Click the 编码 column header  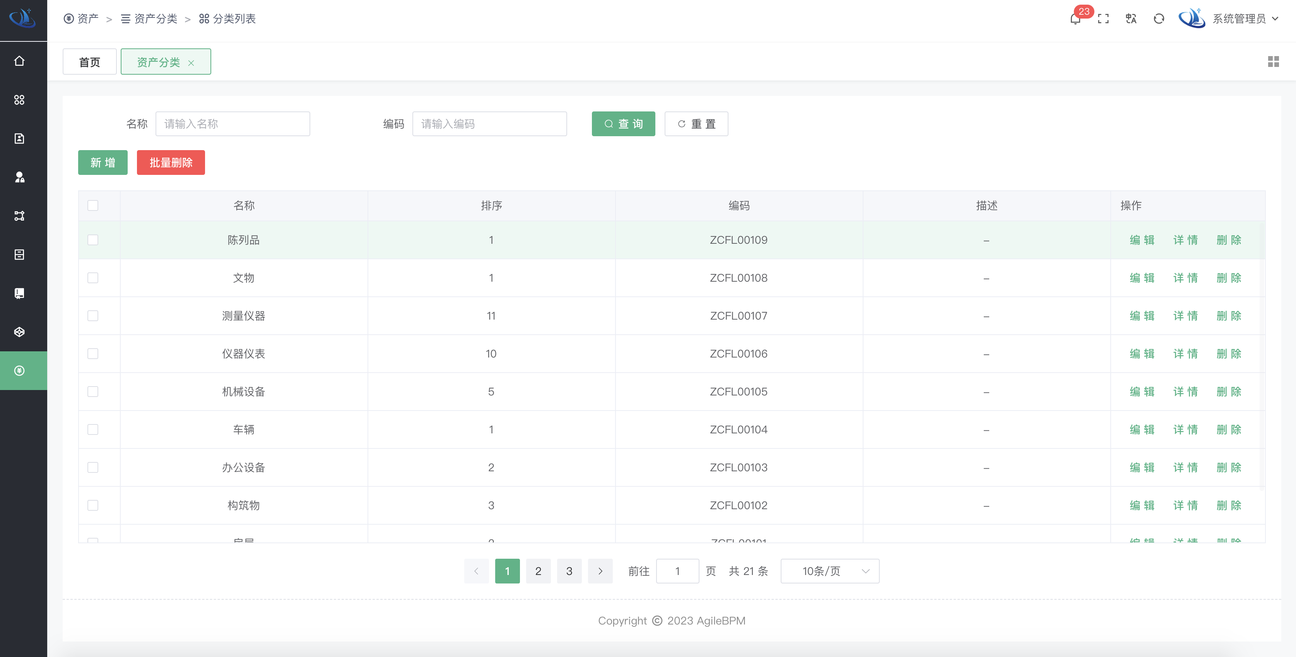click(739, 205)
